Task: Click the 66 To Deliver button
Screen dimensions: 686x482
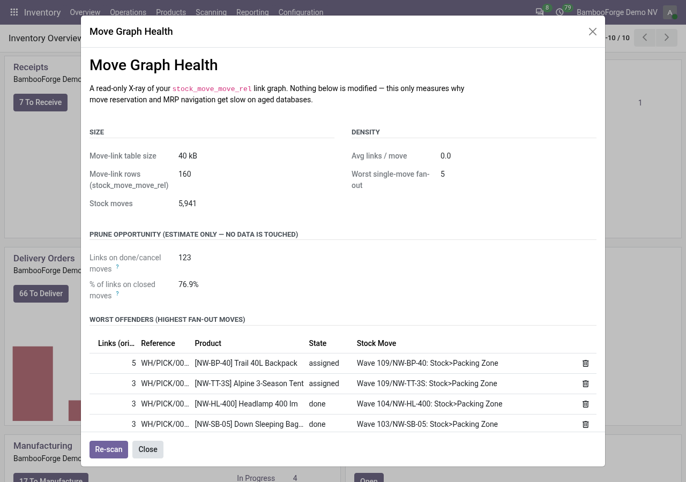Action: [41, 293]
